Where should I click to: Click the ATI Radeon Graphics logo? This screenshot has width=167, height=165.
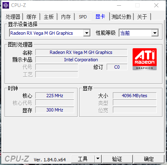144,59
